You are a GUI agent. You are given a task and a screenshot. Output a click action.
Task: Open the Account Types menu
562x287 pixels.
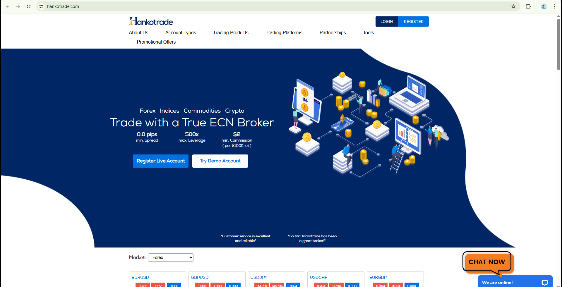click(x=180, y=33)
